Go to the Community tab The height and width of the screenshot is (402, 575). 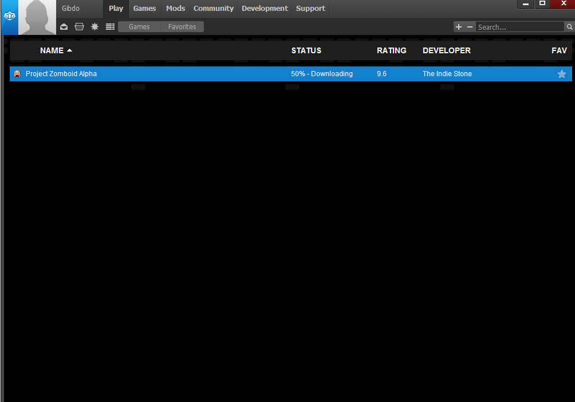pos(214,9)
